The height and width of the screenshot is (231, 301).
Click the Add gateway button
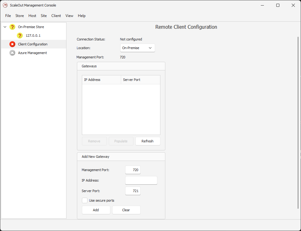[96, 210]
